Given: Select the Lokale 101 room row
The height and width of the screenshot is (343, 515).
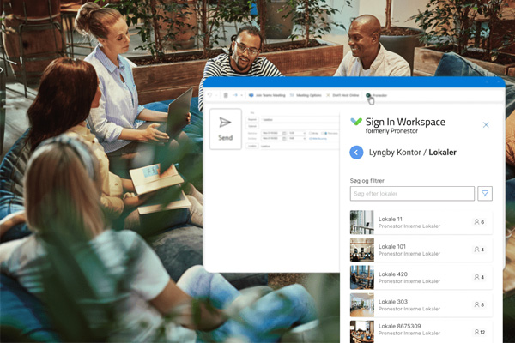Looking at the screenshot, I should [x=421, y=250].
